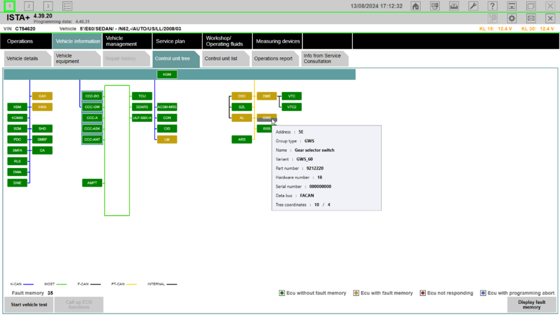Switch to Control unit list tab
The height and width of the screenshot is (315, 560).
click(225, 59)
